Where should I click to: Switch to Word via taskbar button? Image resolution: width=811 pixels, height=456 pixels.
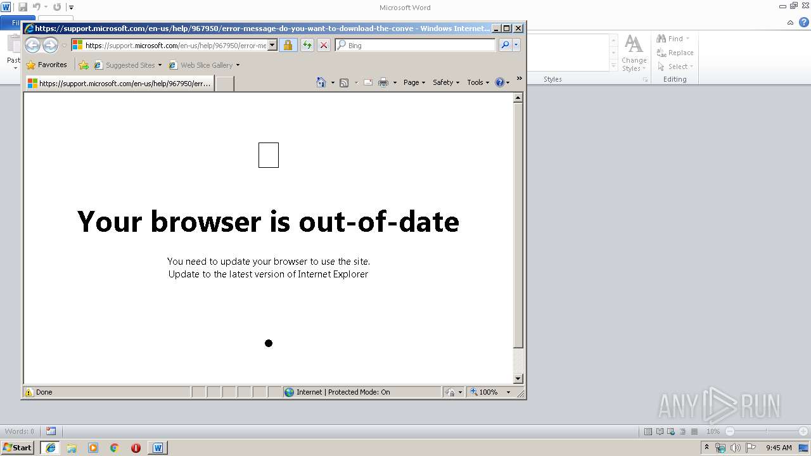coord(158,448)
